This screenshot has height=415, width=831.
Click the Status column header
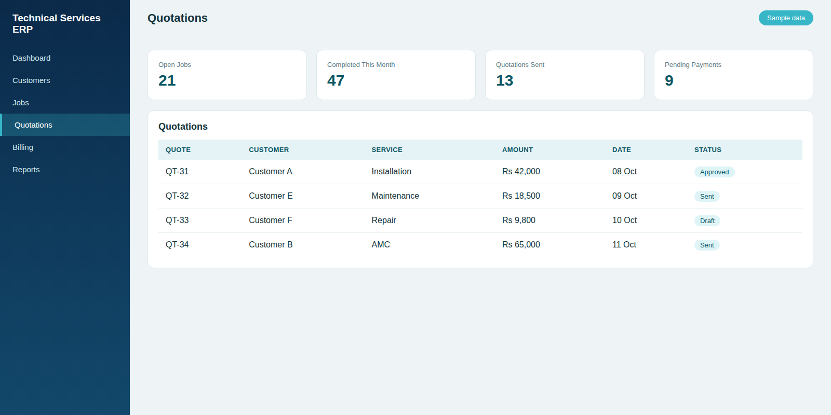pos(707,149)
